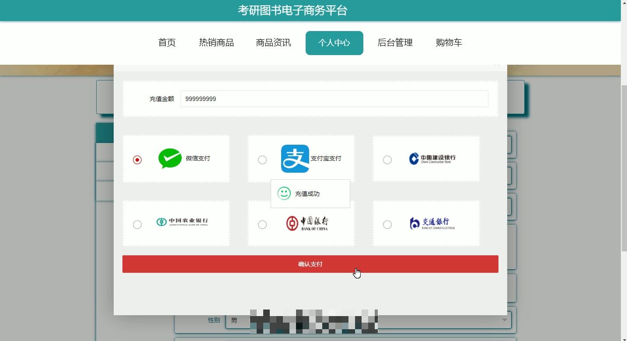Click the 充值金额 input field
627x341 pixels.
[334, 99]
